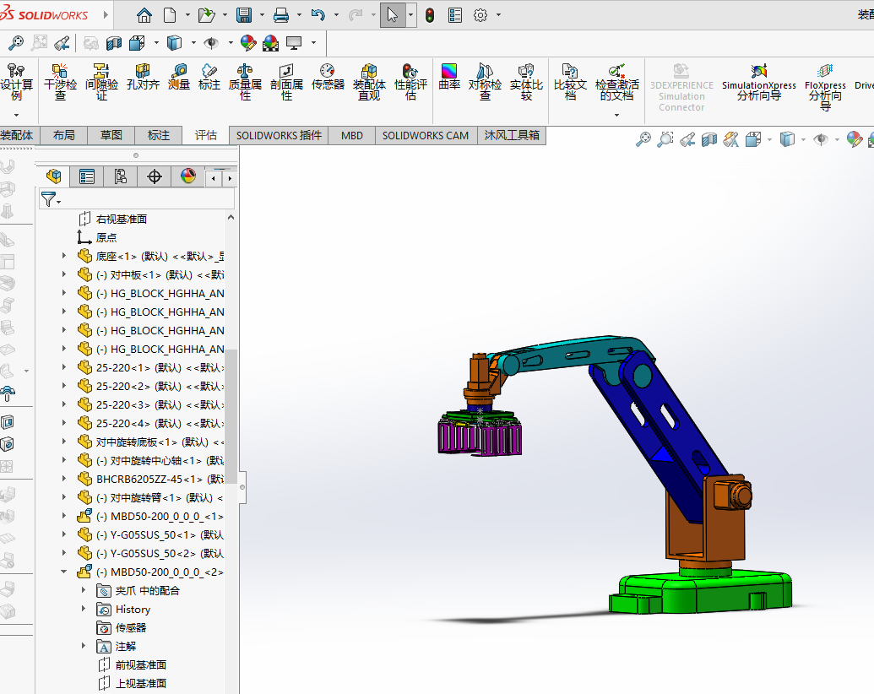Collapse the MBD50-200_0_0_0_<2> node
The height and width of the screenshot is (694, 874).
click(x=64, y=572)
